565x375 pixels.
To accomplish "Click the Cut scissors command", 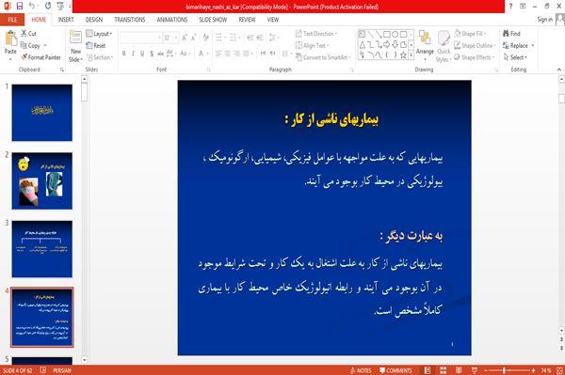I will pyautogui.click(x=28, y=34).
